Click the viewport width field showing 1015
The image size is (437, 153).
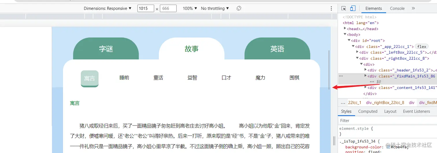(146, 8)
